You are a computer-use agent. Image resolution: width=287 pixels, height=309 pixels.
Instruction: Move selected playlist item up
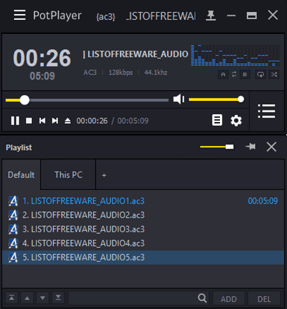click(x=27, y=298)
